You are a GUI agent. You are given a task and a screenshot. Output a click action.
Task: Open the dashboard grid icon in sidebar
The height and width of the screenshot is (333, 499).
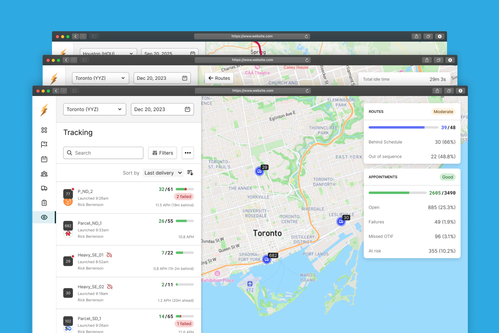tap(44, 130)
